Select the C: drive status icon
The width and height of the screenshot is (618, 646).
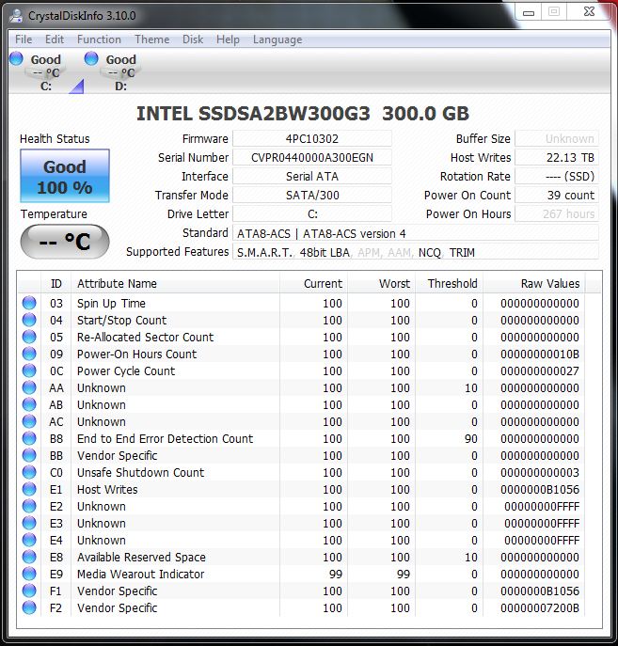pos(17,58)
